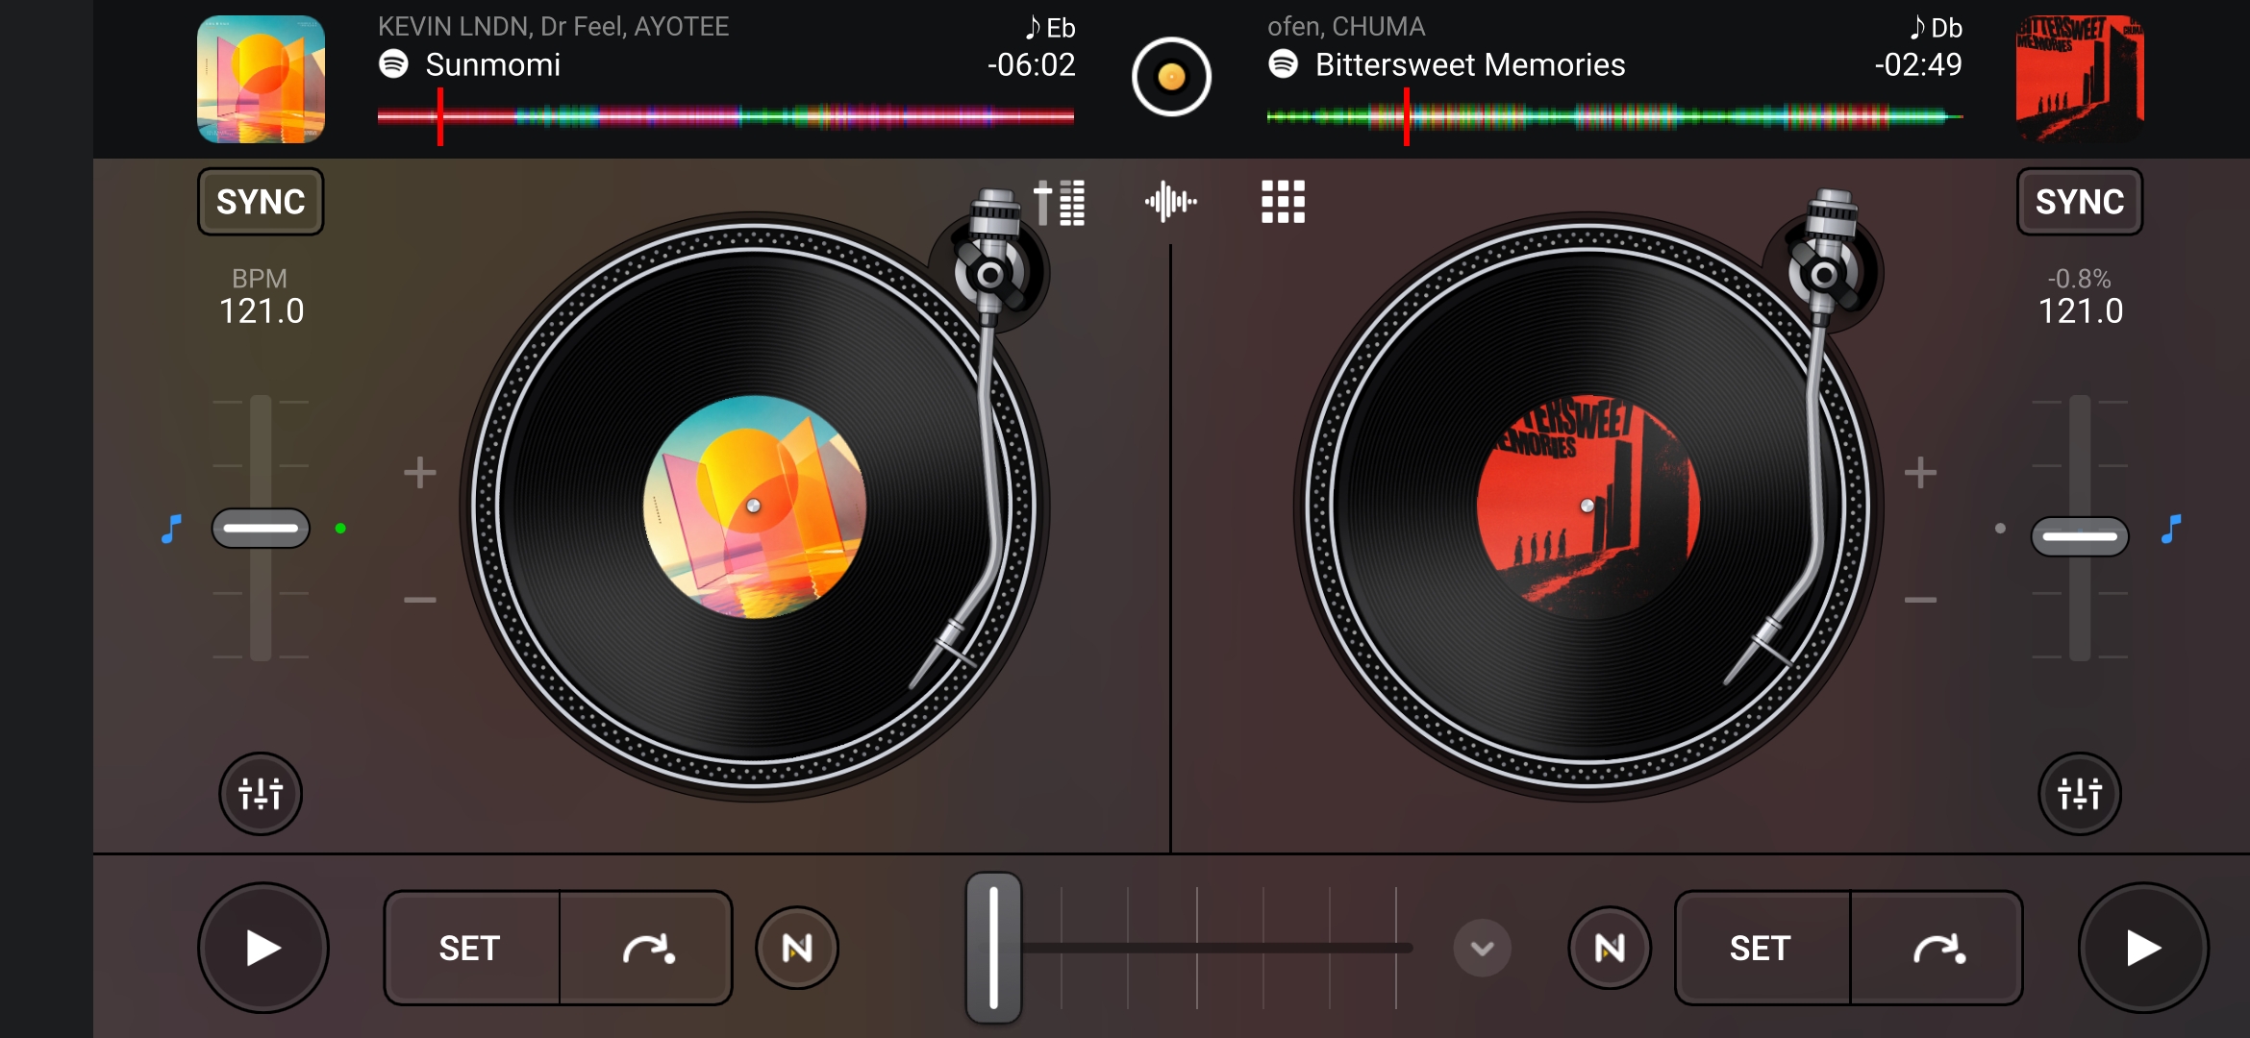Image resolution: width=2250 pixels, height=1038 pixels.
Task: Nudge right deck tempo down with minus
Action: pos(1920,601)
